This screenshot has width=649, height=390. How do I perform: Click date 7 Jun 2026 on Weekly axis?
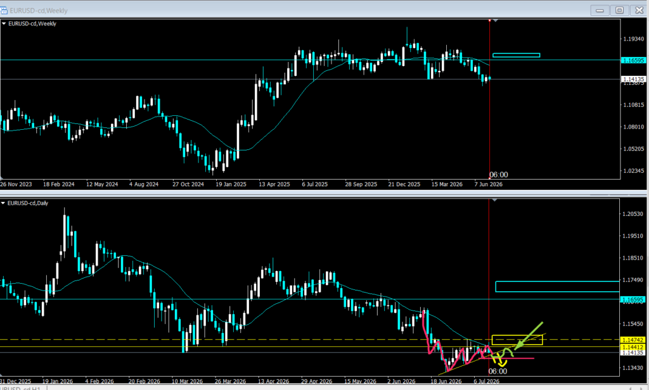pyautogui.click(x=489, y=184)
